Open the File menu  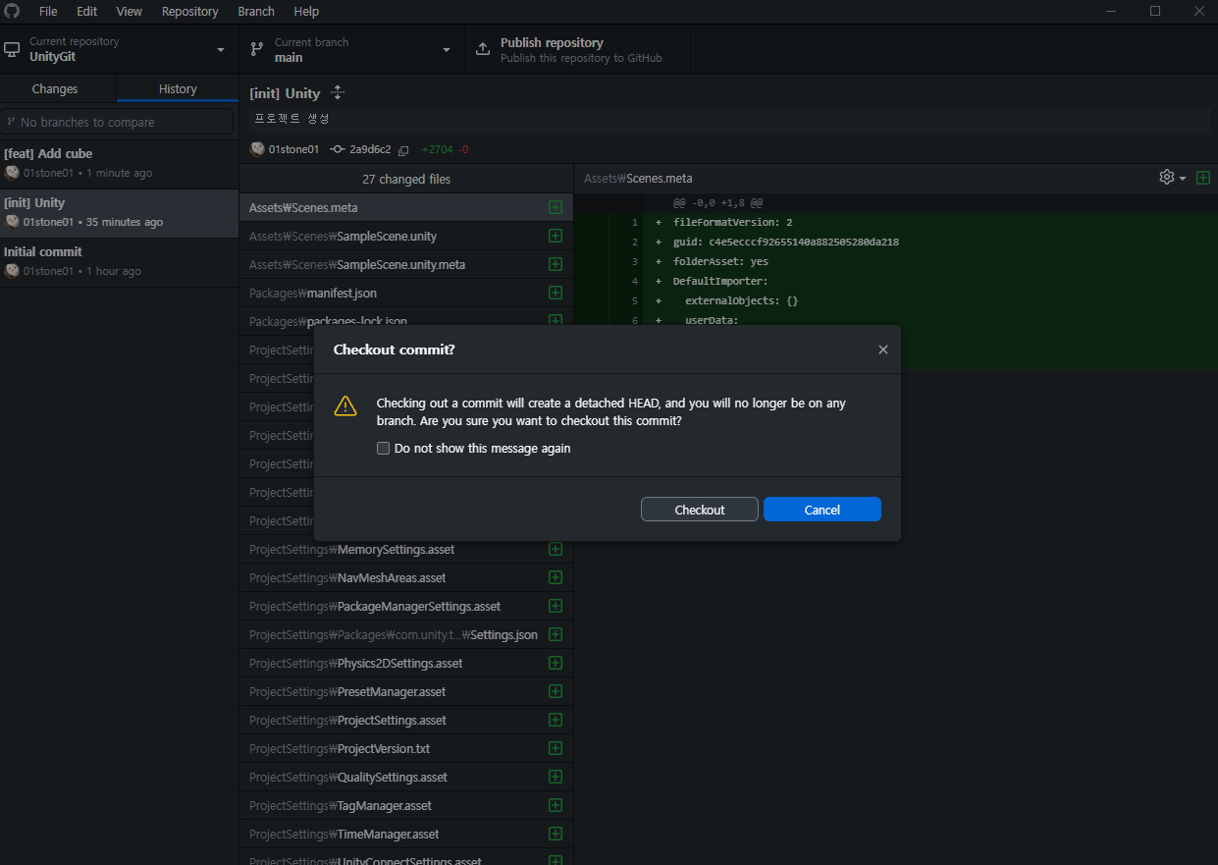(x=48, y=12)
